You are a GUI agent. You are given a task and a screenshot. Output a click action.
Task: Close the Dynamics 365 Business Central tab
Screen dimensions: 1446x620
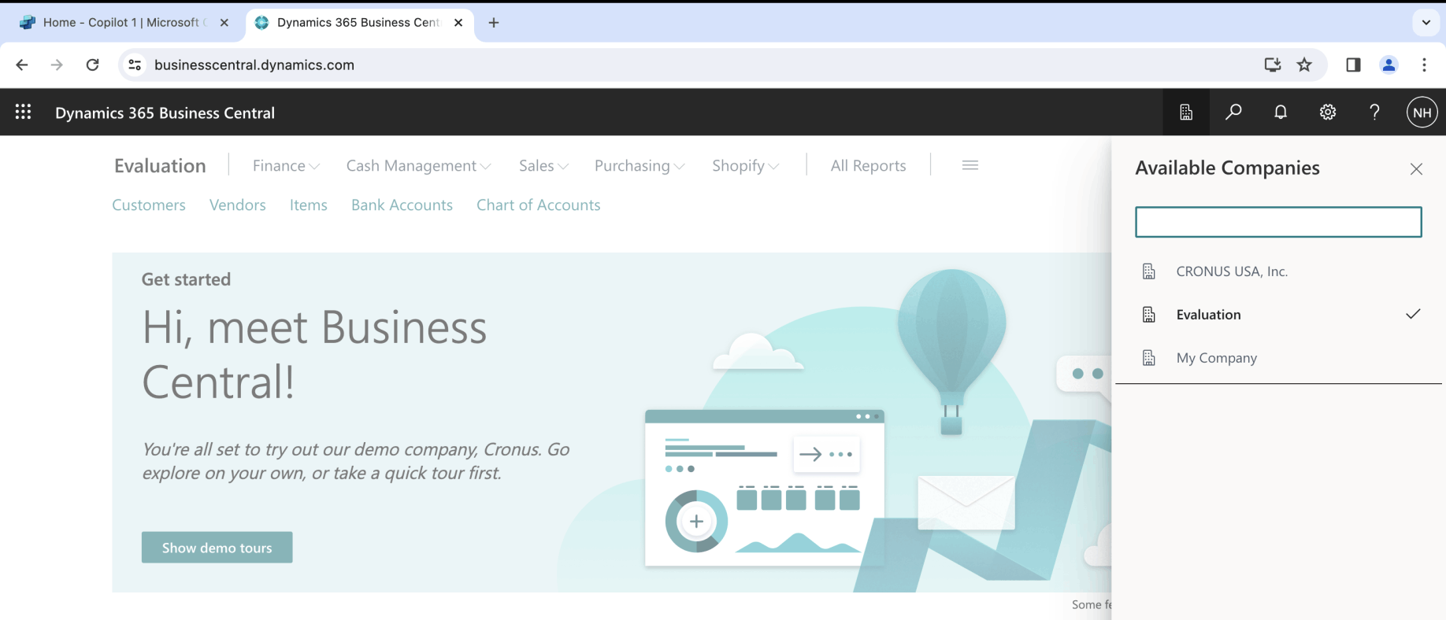tap(458, 23)
